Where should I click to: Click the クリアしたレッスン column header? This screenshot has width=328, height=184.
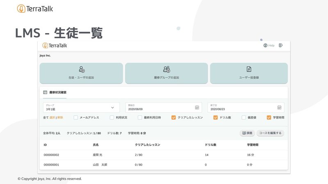pyautogui.click(x=148, y=145)
